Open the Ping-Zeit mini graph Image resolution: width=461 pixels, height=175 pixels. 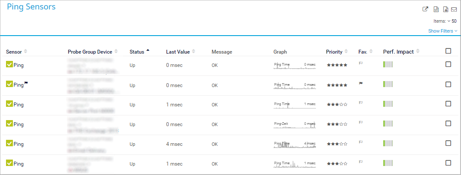pos(294,124)
